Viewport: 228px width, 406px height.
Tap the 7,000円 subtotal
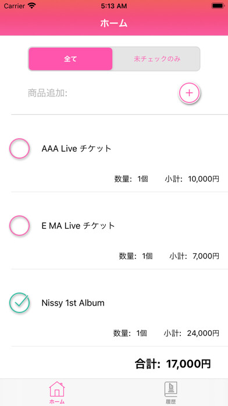tap(206, 256)
